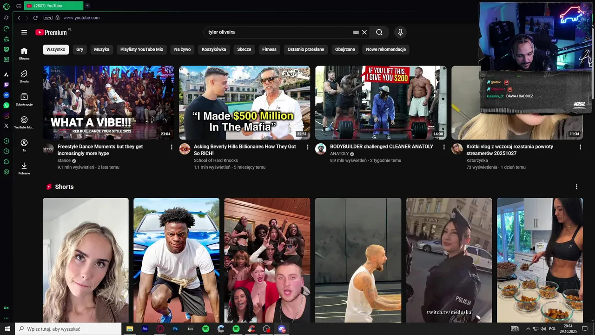Open extensions cube in Opera sidebar
This screenshot has width=595, height=335.
tap(6, 161)
